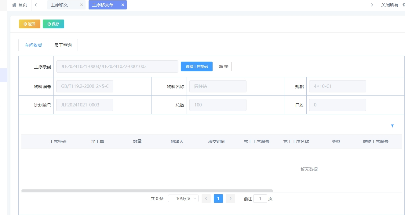Image resolution: width=405 pixels, height=215 pixels.
Task: Open the 10条/页 page size dropdown
Action: click(x=183, y=199)
